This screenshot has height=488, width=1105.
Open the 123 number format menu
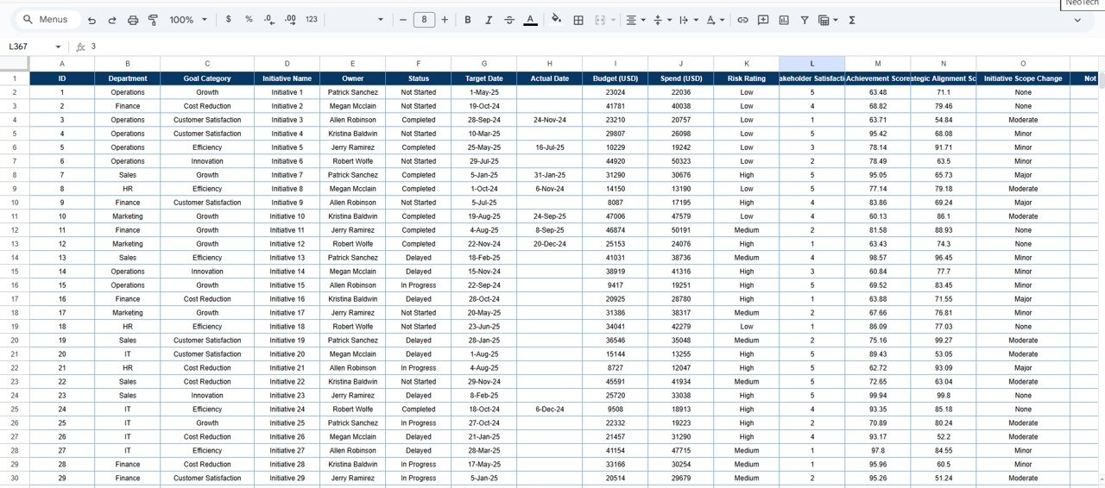pyautogui.click(x=312, y=20)
